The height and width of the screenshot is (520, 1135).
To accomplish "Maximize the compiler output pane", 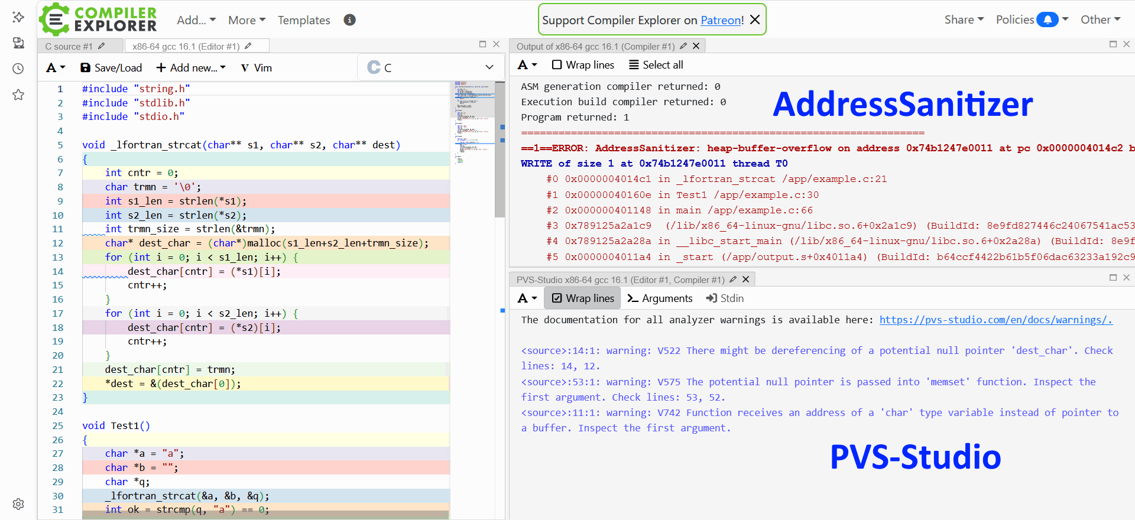I will tap(1113, 44).
